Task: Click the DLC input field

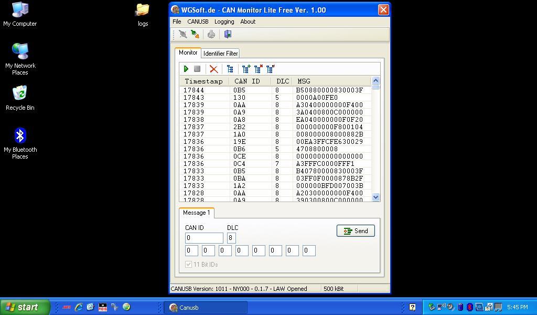Action: point(231,238)
